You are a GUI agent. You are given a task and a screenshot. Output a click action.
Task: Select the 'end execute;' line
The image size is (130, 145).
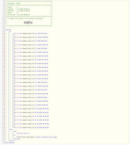pyautogui.click(x=10, y=143)
